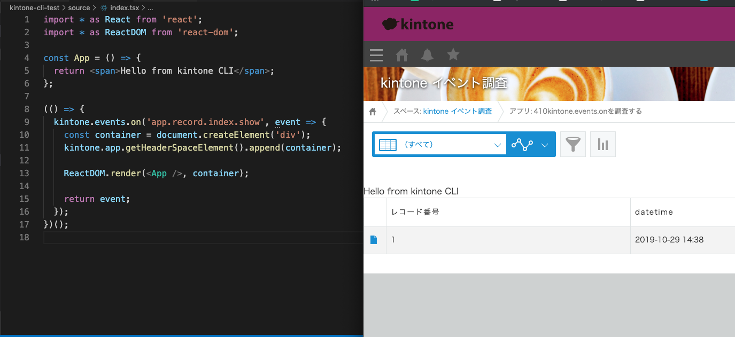Open record details via blue document icon
This screenshot has height=337, width=735.
pos(375,239)
